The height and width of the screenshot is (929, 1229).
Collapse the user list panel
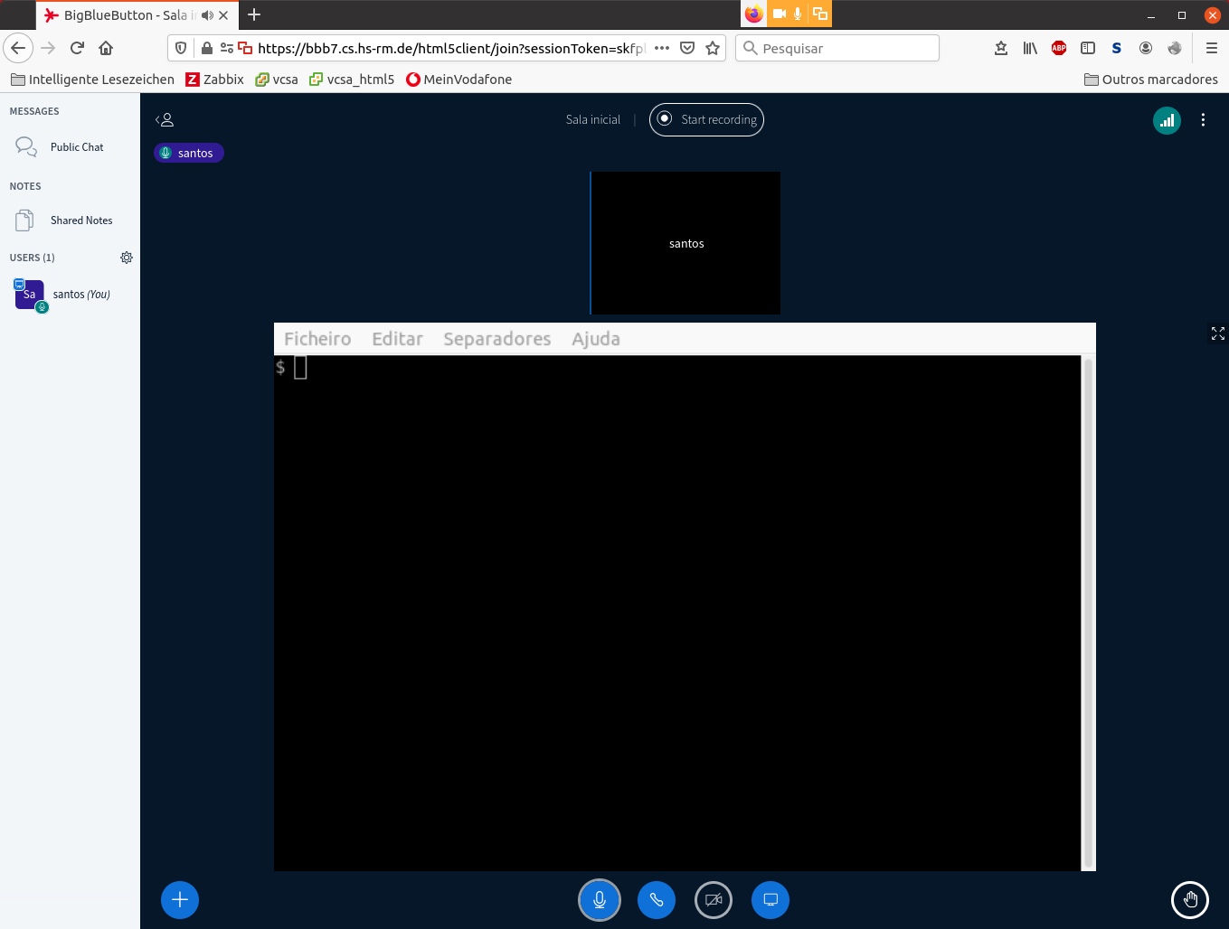165,118
